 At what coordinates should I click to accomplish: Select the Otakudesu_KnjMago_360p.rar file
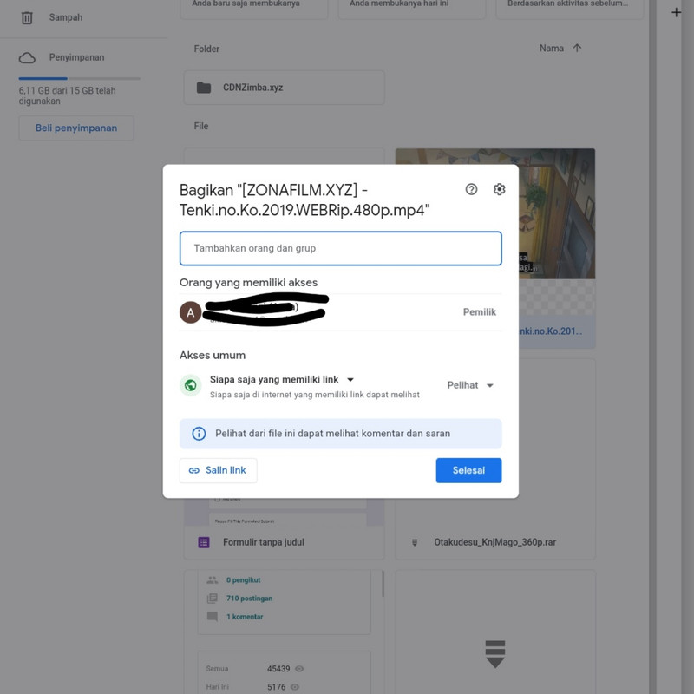pyautogui.click(x=494, y=542)
